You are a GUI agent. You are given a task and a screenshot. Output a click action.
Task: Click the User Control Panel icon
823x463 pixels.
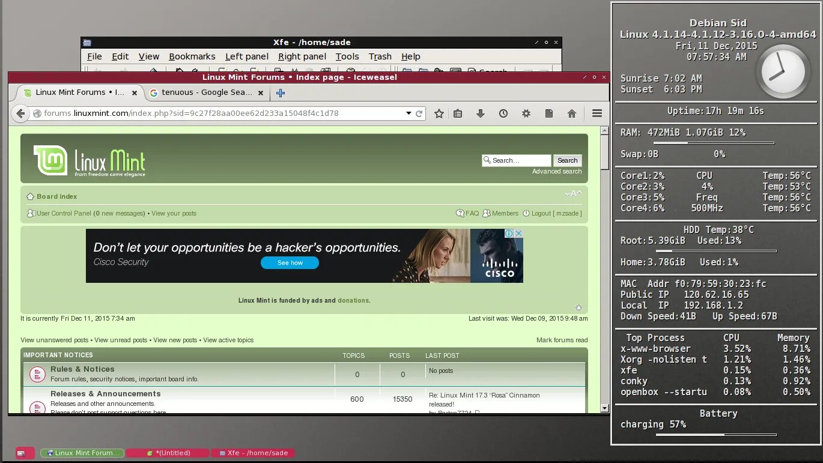point(31,213)
